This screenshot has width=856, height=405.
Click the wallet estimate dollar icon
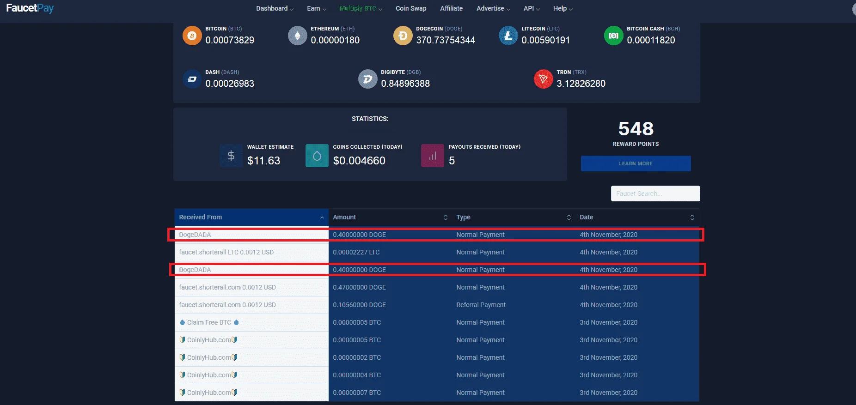[231, 156]
